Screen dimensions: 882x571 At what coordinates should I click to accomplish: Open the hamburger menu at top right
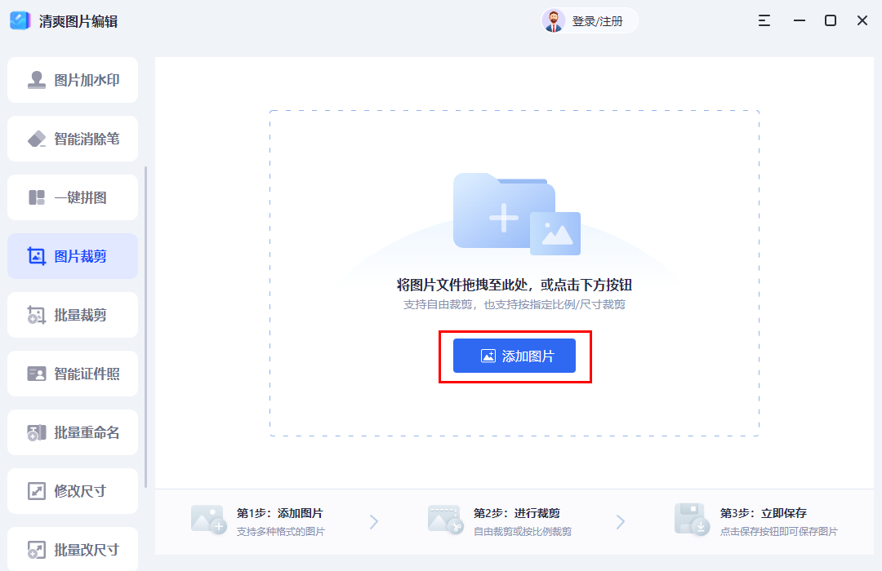764,20
